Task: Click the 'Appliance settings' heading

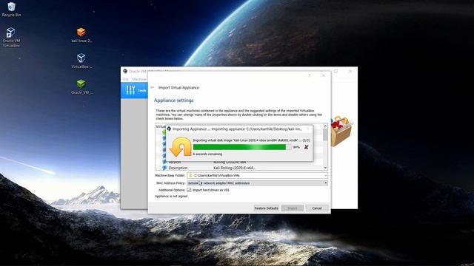Action: click(x=173, y=100)
